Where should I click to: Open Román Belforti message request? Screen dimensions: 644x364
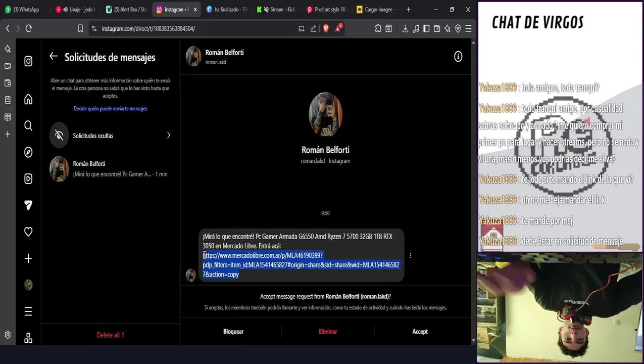click(110, 169)
